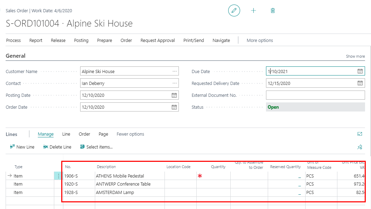The image size is (371, 209).
Task: Create new order with plus icon
Action: point(253,10)
